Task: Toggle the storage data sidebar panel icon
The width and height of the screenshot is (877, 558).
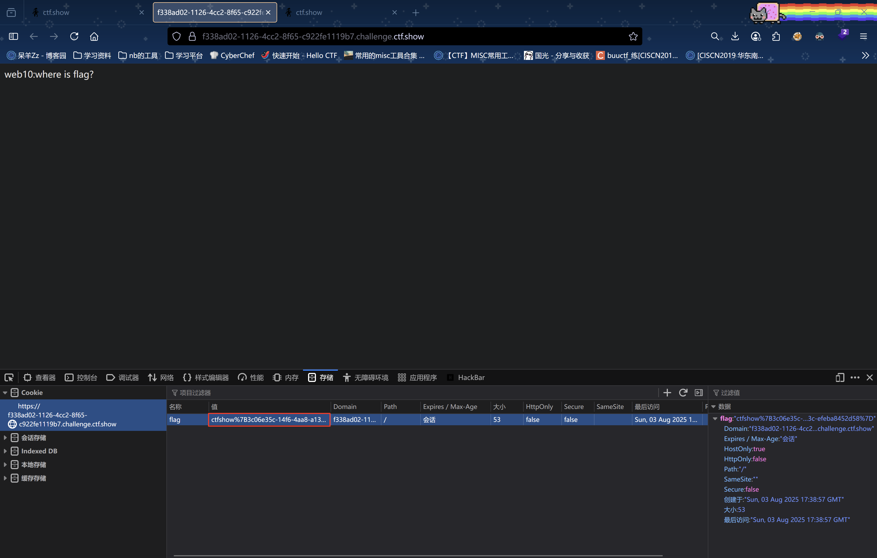Action: (x=699, y=393)
